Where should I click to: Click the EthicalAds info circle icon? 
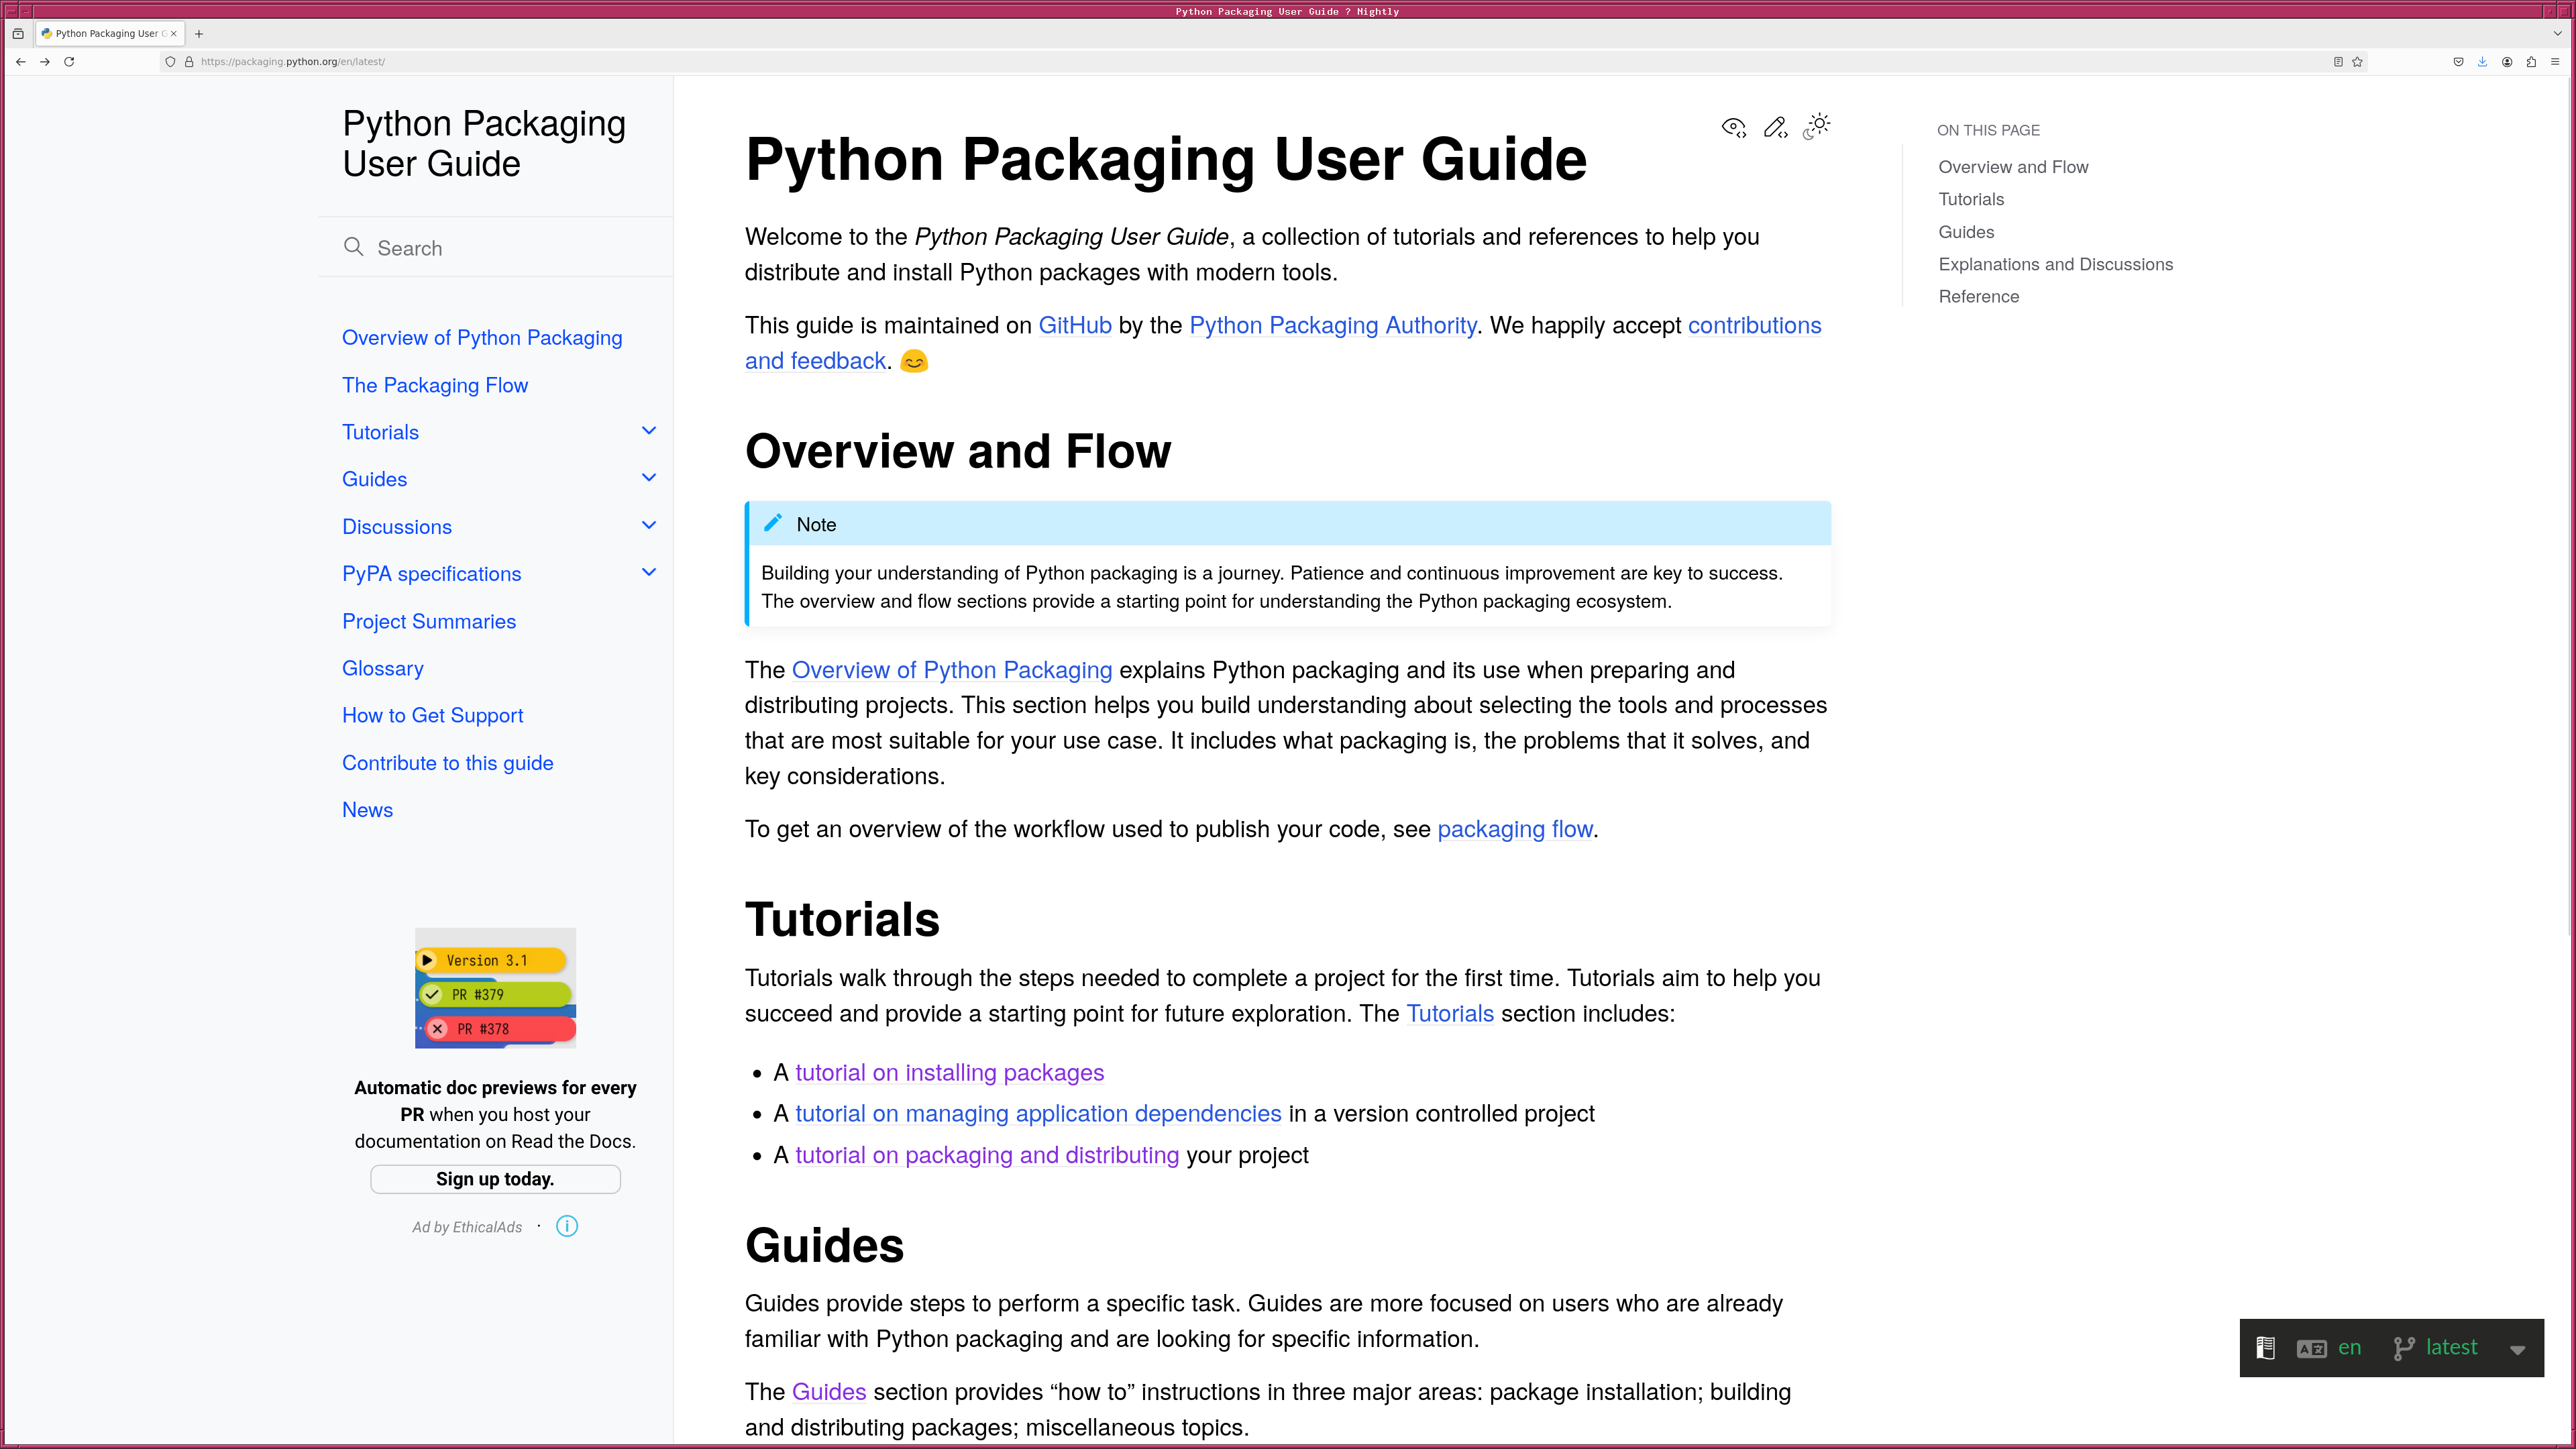(567, 1226)
